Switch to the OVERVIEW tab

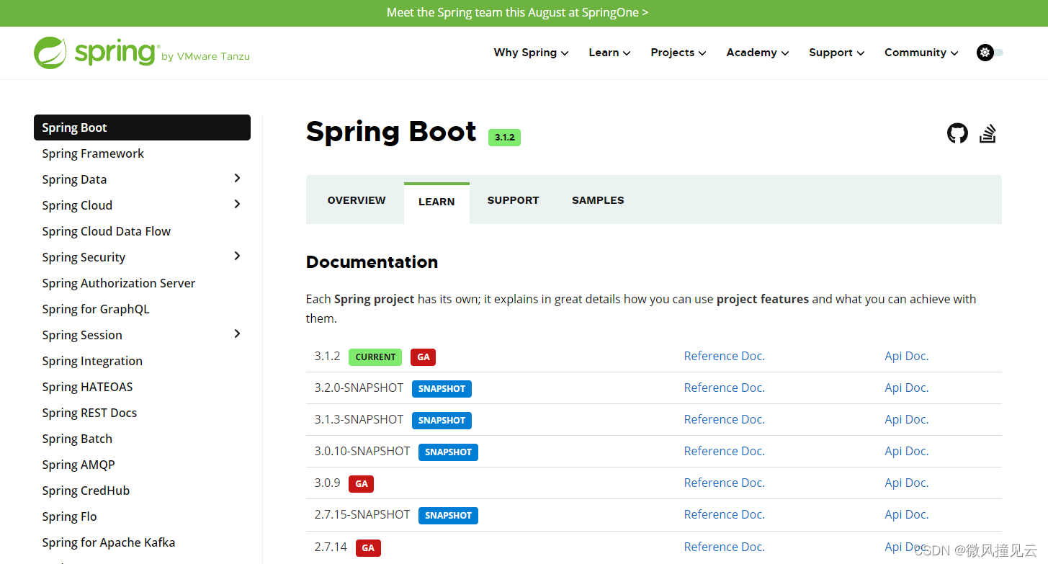pos(357,200)
